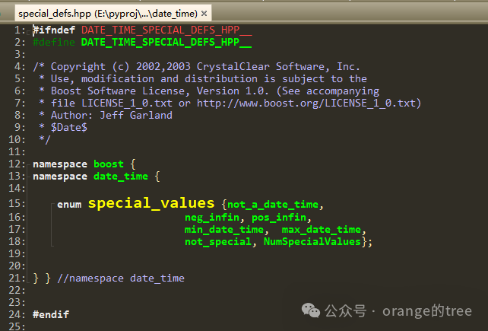This screenshot has height=331, width=488.
Task: Collapse the #ifndef fold marker on line 1
Action: click(29, 31)
